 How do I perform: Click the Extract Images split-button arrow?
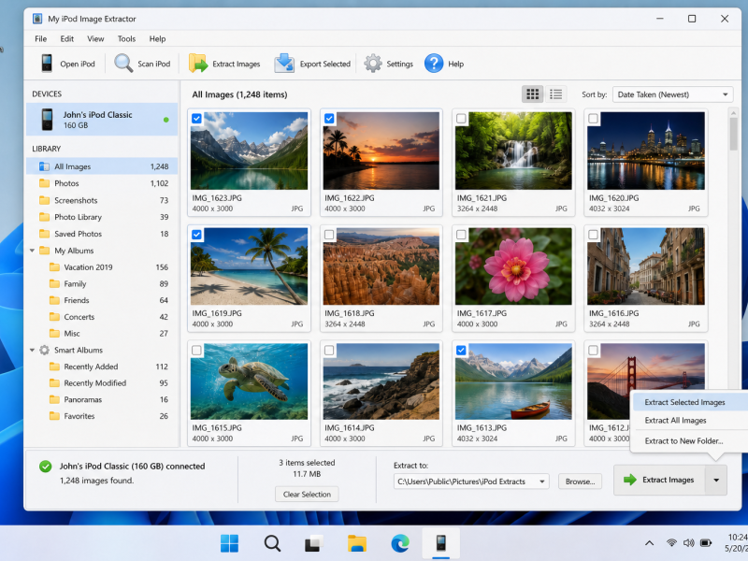pyautogui.click(x=716, y=480)
